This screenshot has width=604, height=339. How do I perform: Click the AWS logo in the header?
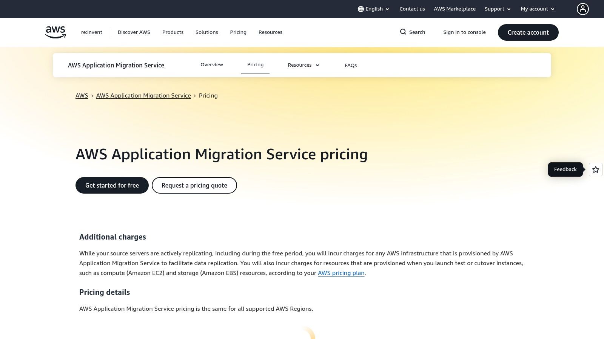pyautogui.click(x=55, y=32)
